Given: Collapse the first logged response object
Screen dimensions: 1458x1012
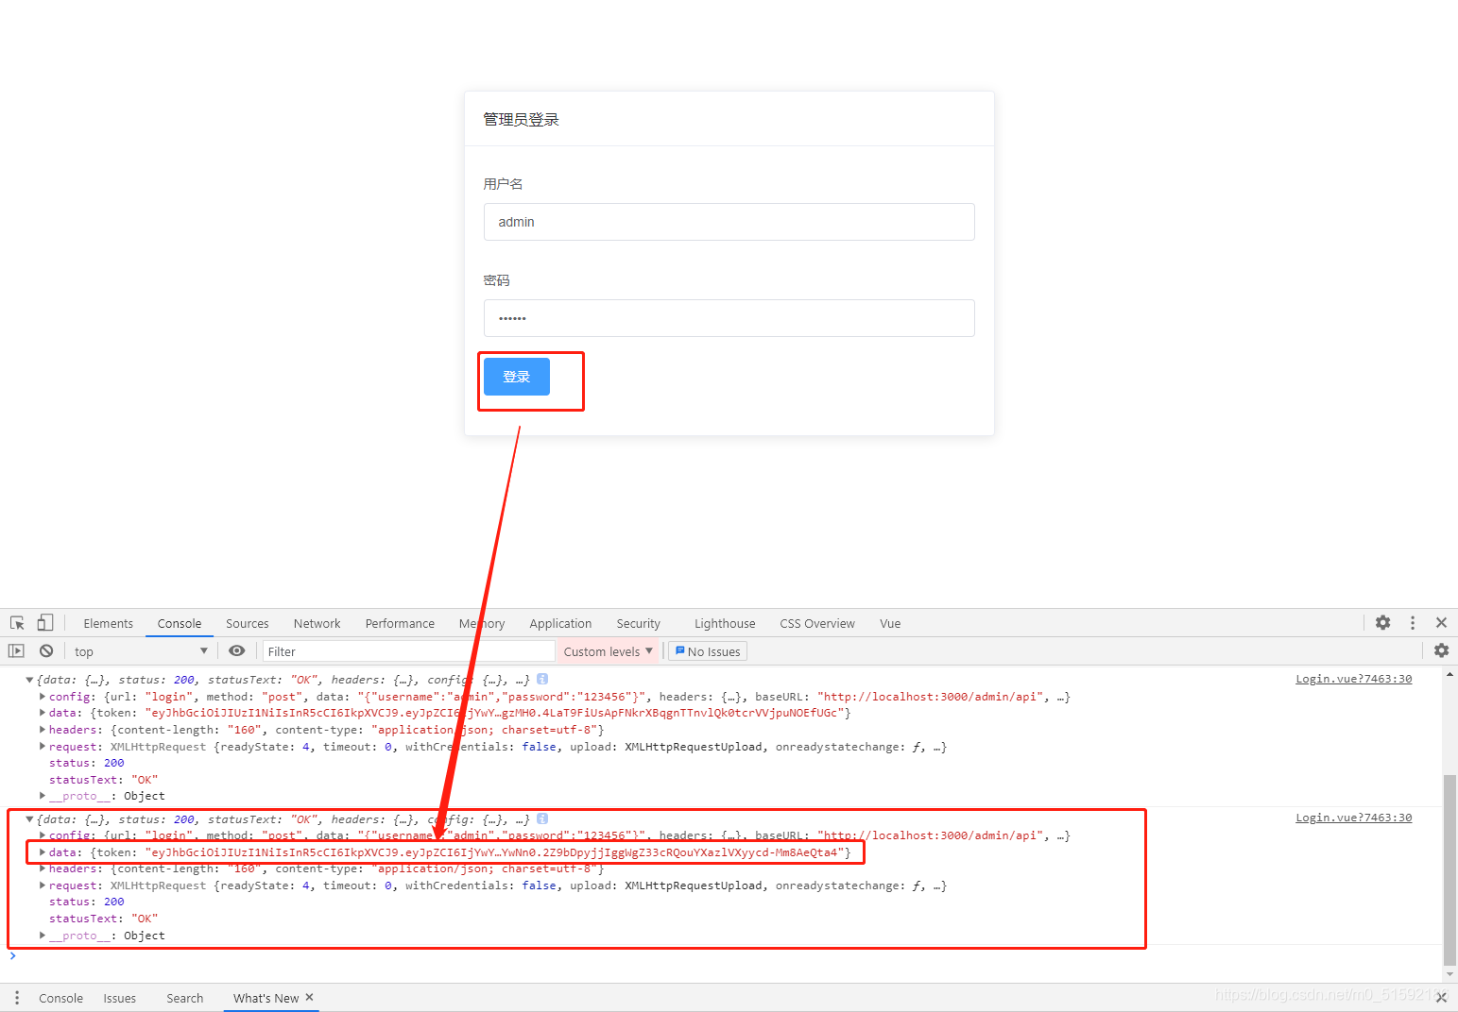Looking at the screenshot, I should pos(29,680).
